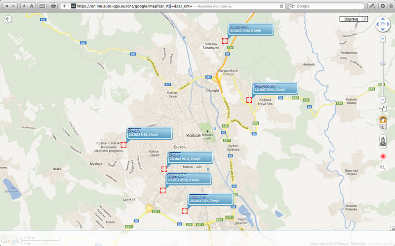Click the address bar URL field

[174, 6]
